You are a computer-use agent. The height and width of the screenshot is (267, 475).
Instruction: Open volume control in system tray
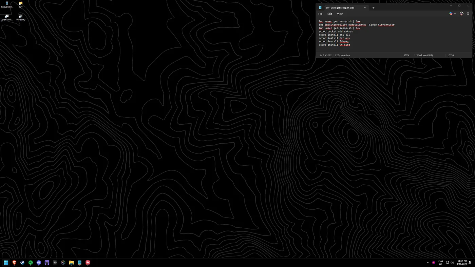point(452,263)
